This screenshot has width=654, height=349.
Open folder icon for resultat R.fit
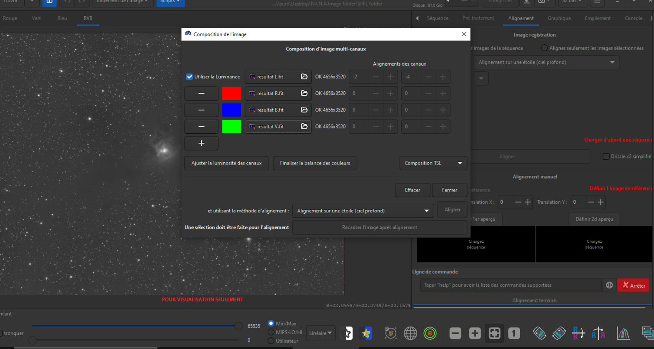304,93
